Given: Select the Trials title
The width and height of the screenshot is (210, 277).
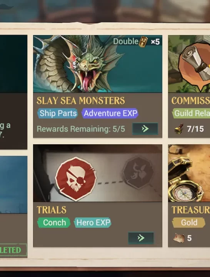Looking at the screenshot, I should [52, 210].
